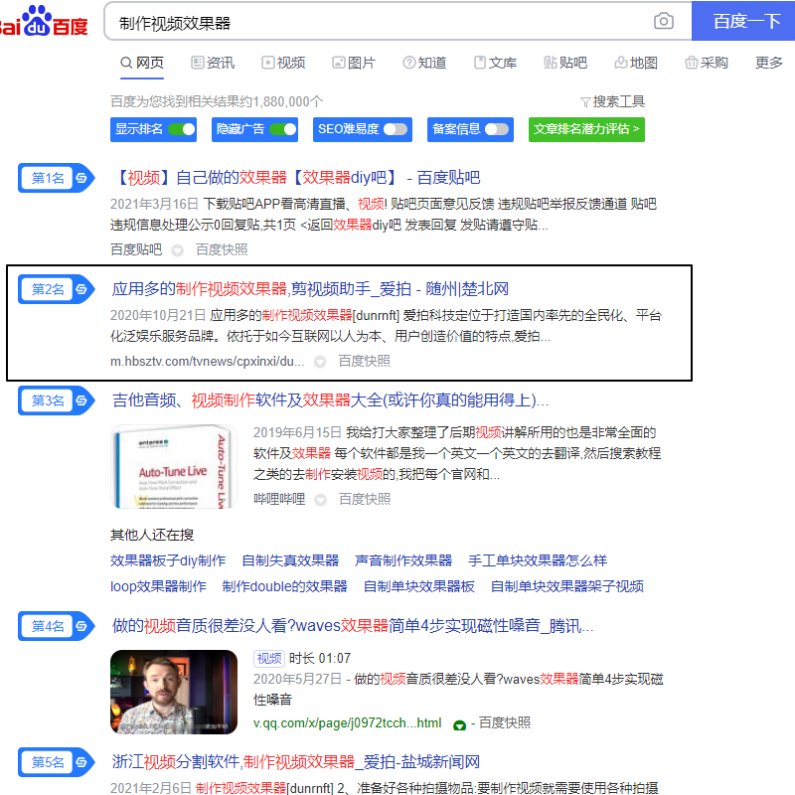This screenshot has width=795, height=795.
Task: Switch to the 文库 tab
Action: point(495,63)
